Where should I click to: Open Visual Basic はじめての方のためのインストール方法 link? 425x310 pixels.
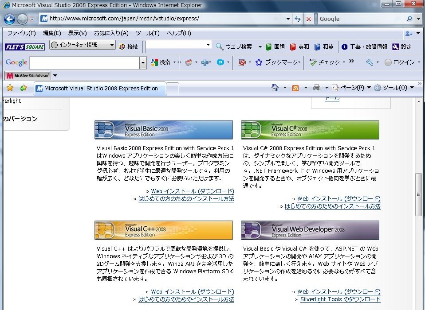(x=186, y=199)
